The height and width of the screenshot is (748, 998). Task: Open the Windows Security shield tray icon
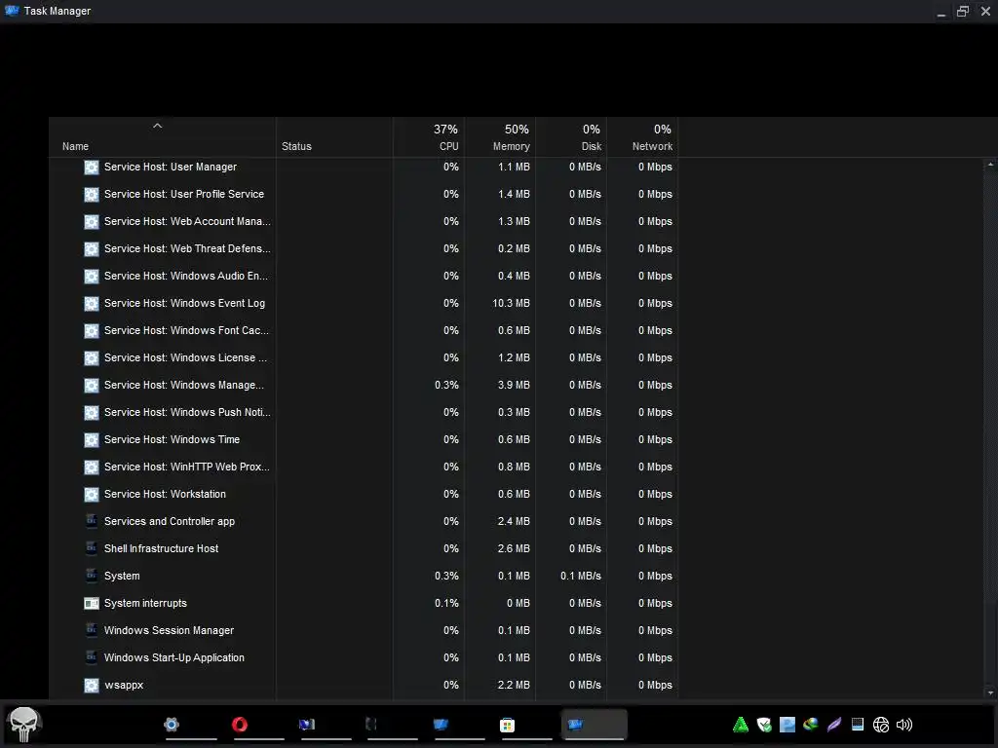click(764, 725)
